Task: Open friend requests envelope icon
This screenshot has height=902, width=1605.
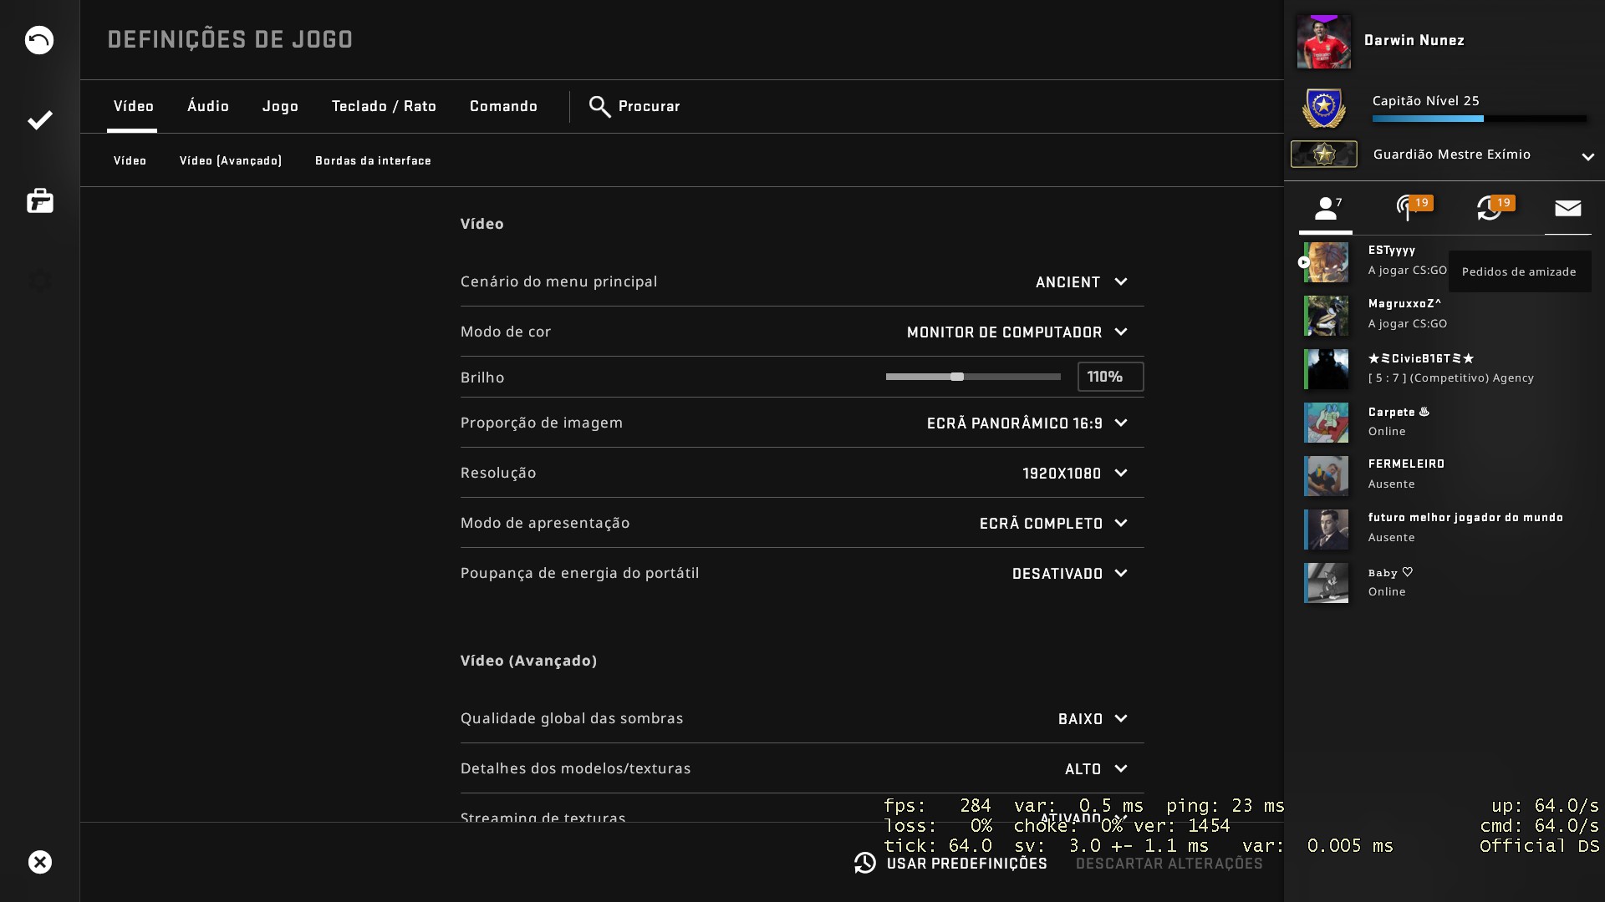Action: point(1567,209)
